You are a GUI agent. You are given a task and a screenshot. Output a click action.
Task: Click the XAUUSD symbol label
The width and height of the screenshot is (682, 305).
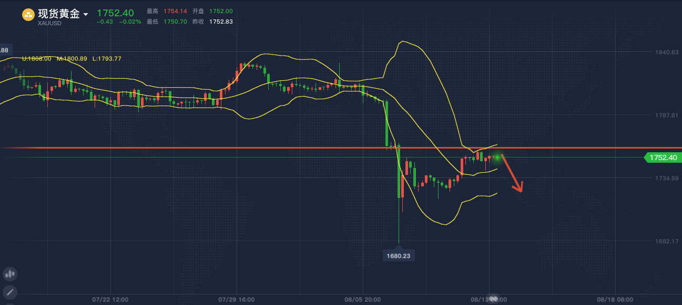click(x=50, y=23)
